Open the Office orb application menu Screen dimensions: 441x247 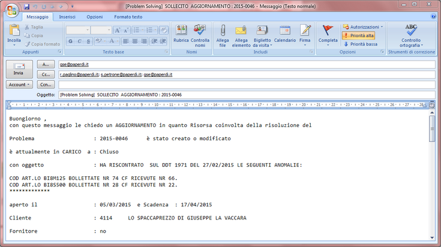pos(12,10)
